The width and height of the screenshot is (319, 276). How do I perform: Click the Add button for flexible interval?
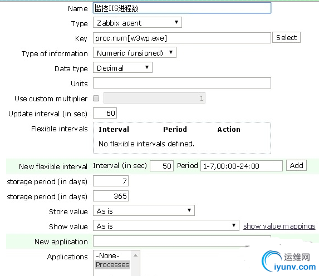click(296, 165)
